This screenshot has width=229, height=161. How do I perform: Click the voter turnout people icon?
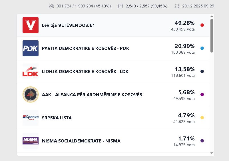[51, 6]
